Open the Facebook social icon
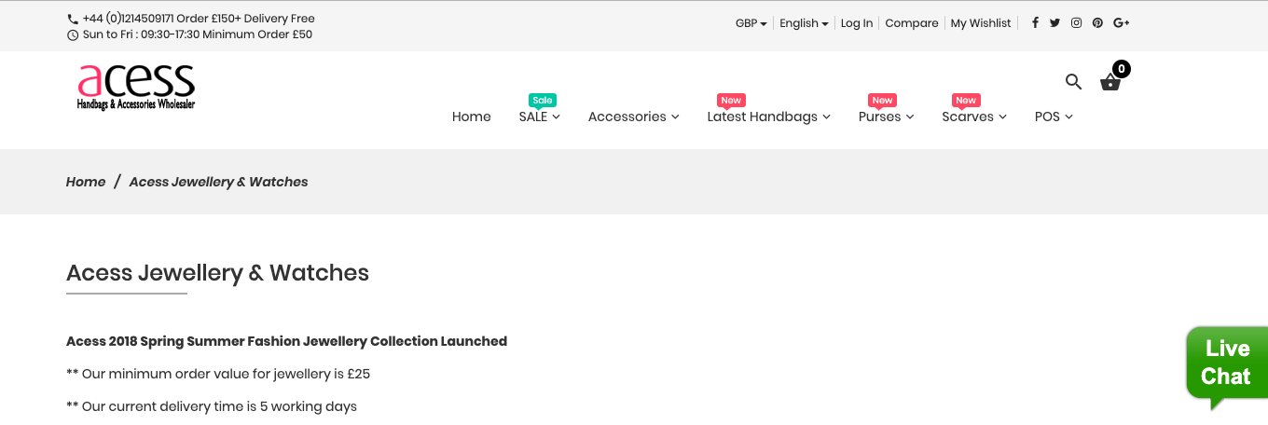 point(1035,23)
